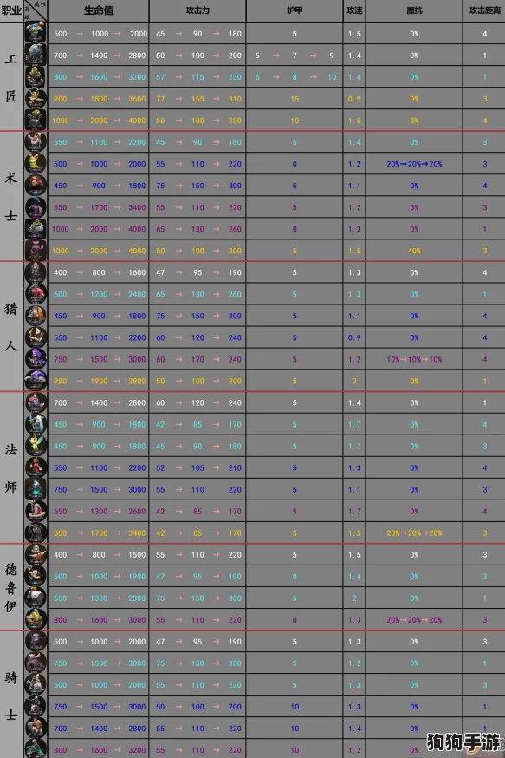Click the yellow 40% magic resist cell
Image resolution: width=505 pixels, height=758 pixels.
click(414, 251)
